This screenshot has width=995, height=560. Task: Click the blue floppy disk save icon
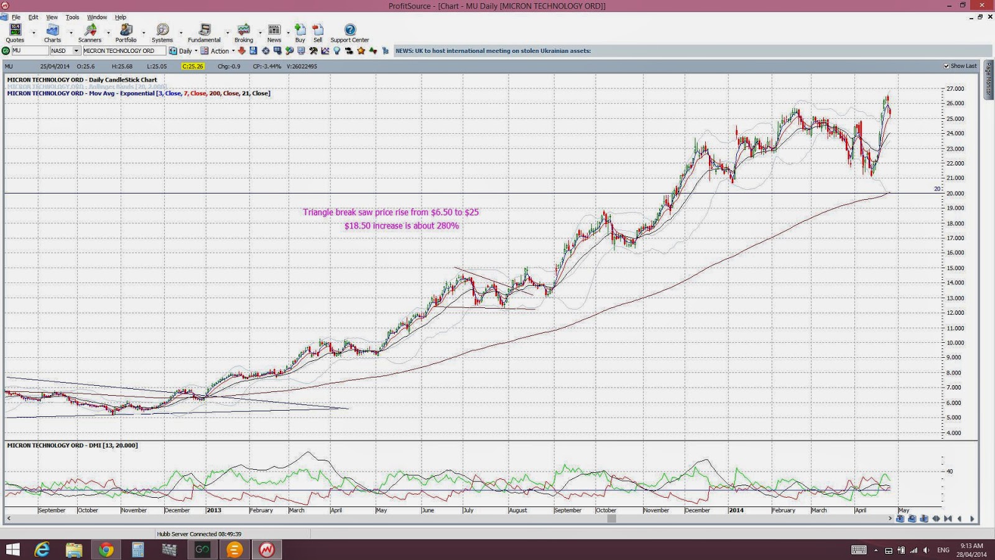[x=253, y=50]
